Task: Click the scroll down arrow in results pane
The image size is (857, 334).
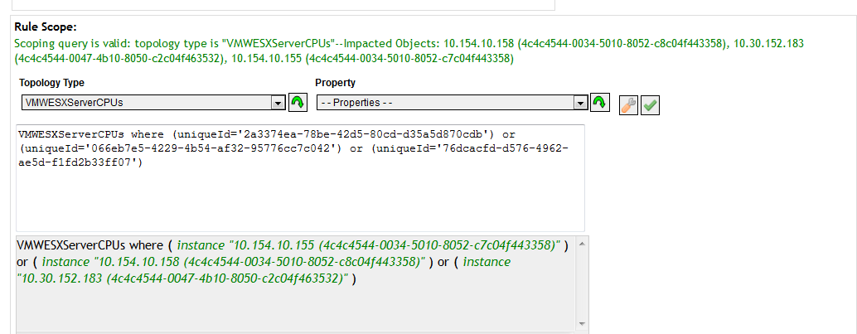Action: click(582, 323)
